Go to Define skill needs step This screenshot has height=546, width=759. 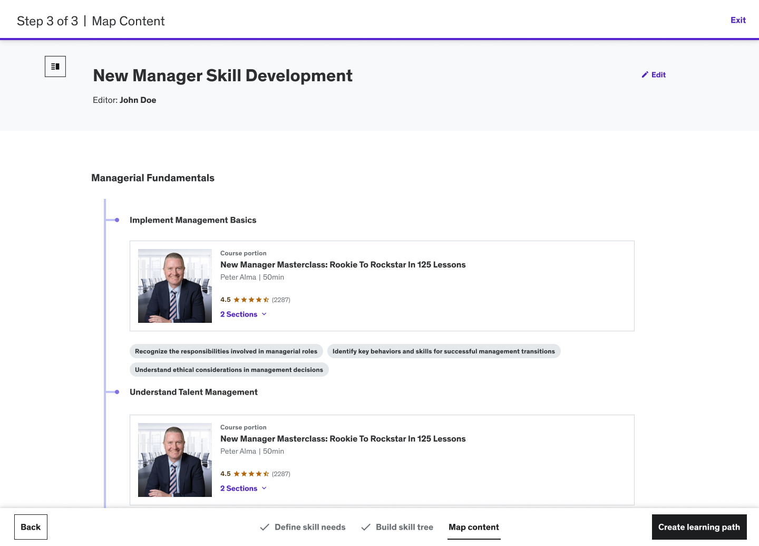click(x=310, y=527)
